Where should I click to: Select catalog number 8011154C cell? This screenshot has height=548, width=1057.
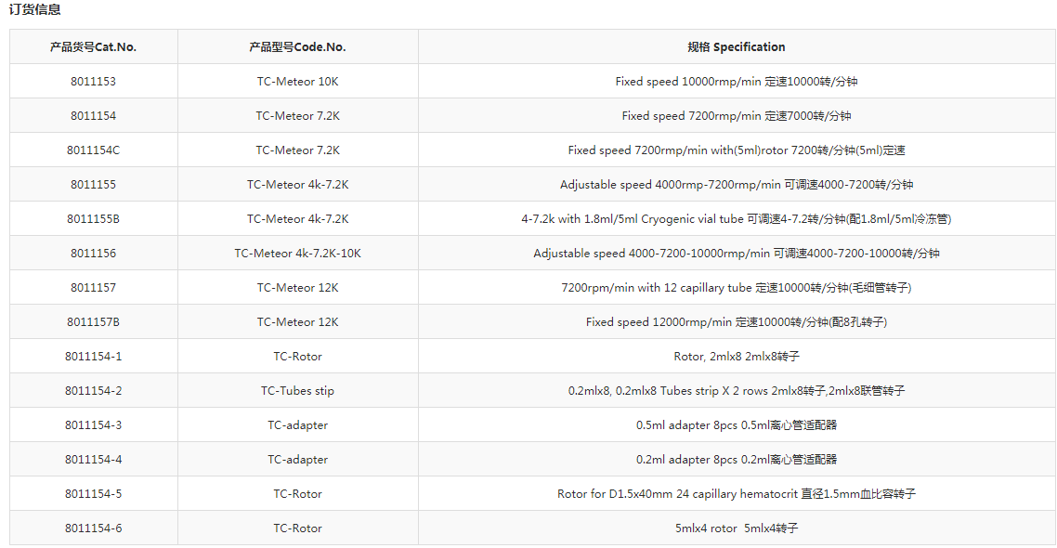[94, 150]
